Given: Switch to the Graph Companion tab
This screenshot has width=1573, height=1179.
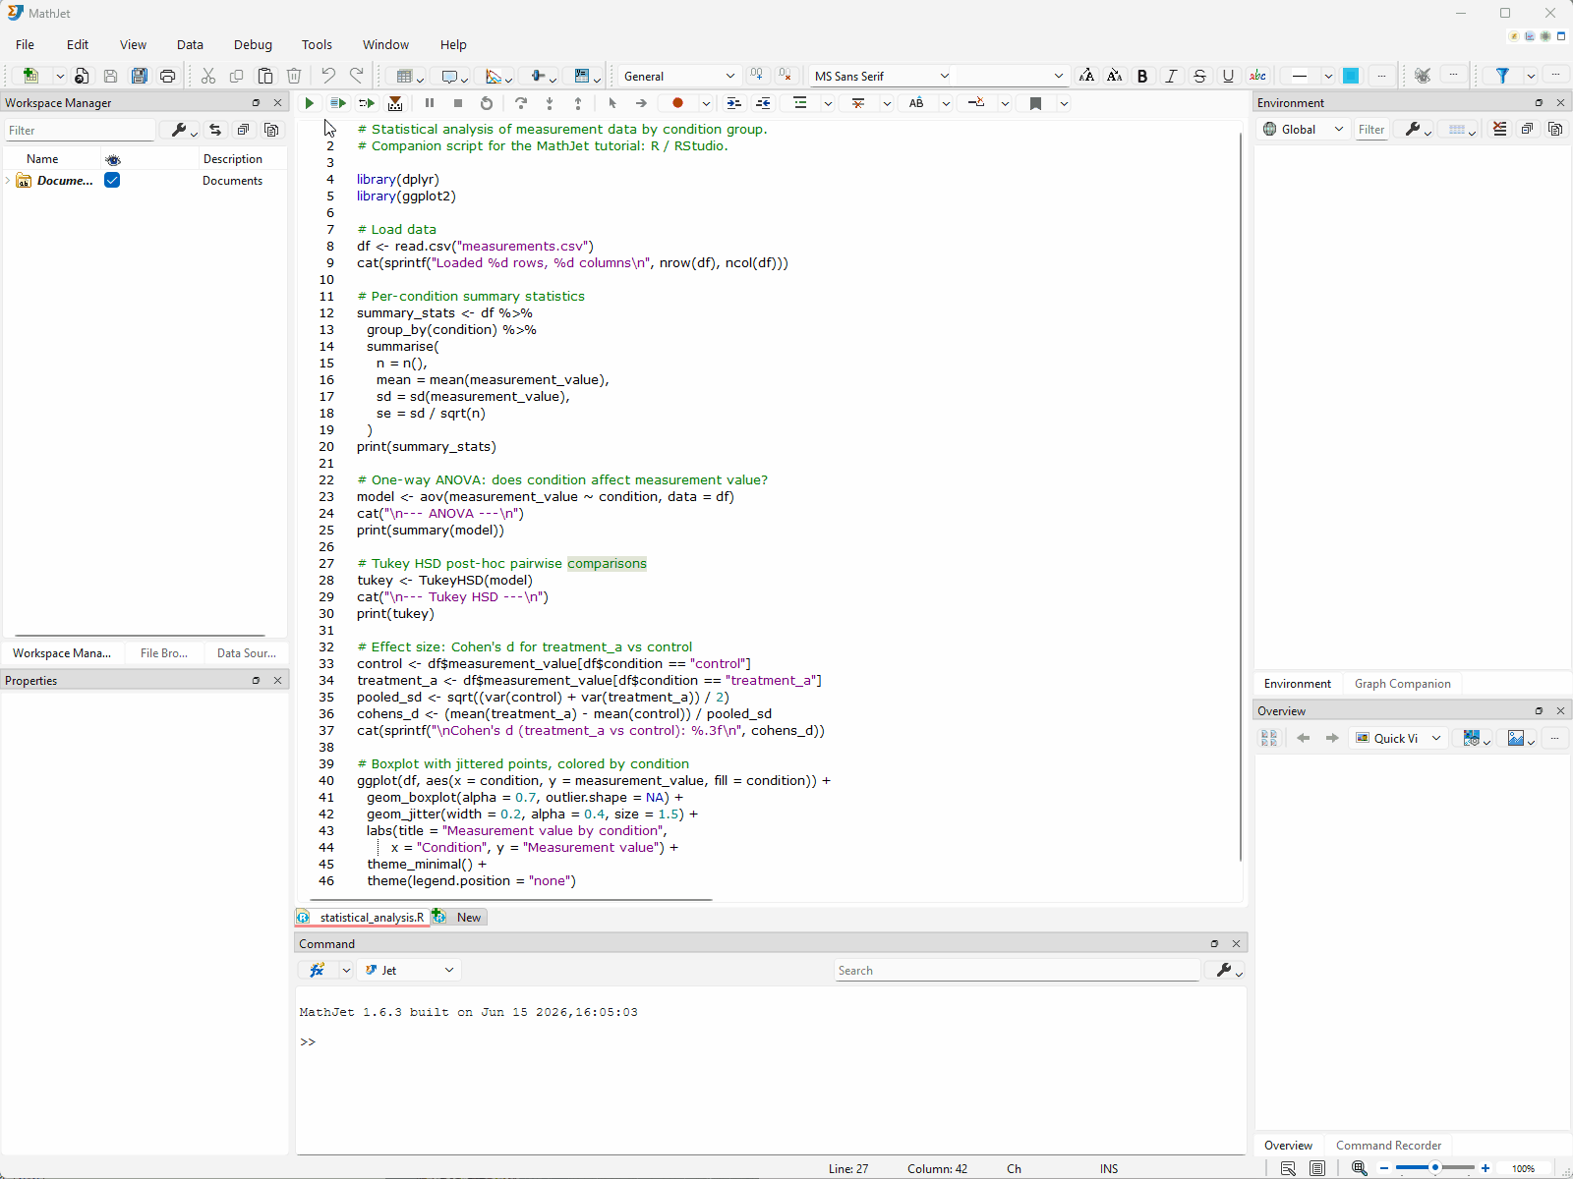Looking at the screenshot, I should pos(1402,684).
